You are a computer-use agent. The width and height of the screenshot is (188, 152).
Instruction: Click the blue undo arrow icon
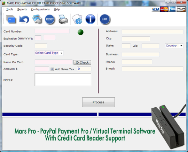[24, 19]
